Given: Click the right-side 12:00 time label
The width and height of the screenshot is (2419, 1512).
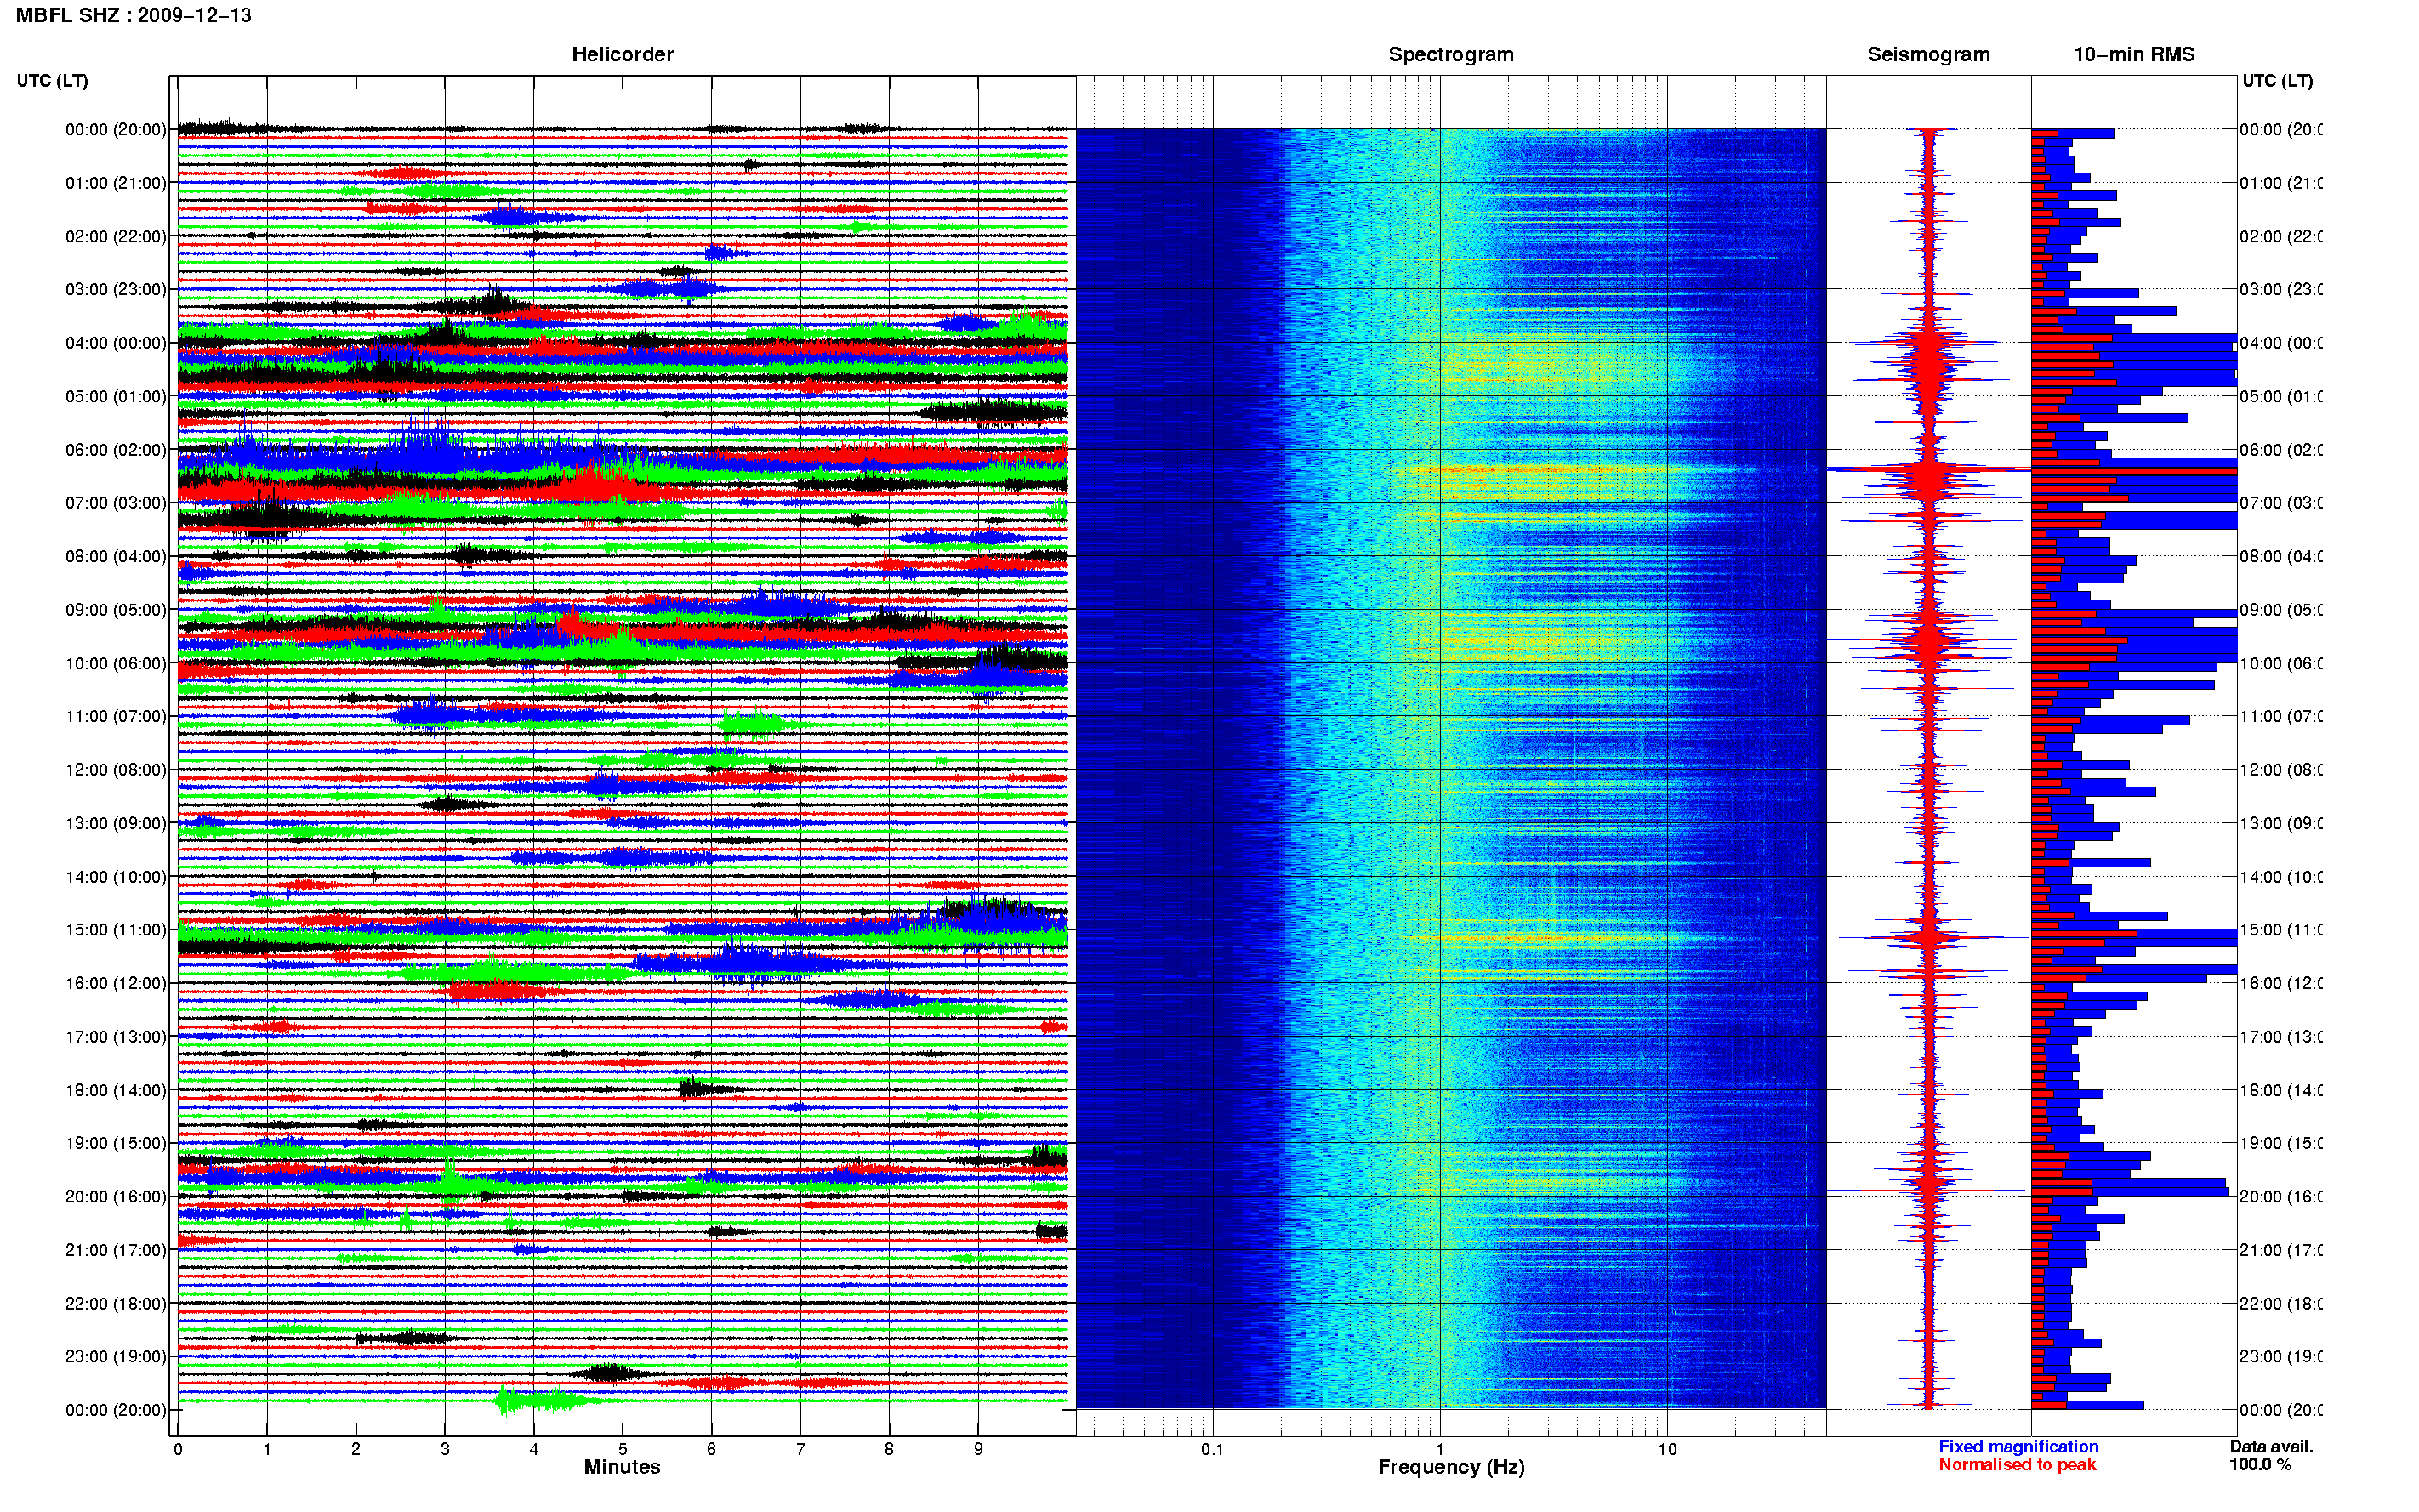Looking at the screenshot, I should 2281,770.
